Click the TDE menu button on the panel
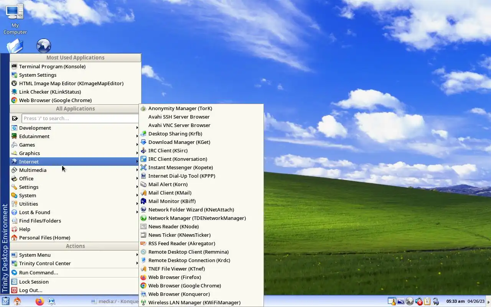The width and height of the screenshot is (491, 307). (x=5, y=301)
